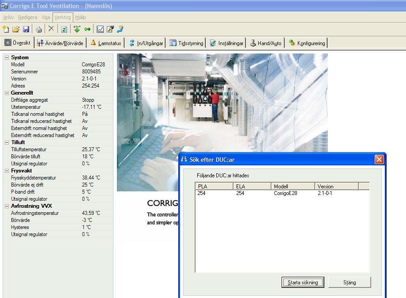The width and height of the screenshot is (406, 298).
Task: Switch to the Hand/Auto tab
Action: coord(266,43)
